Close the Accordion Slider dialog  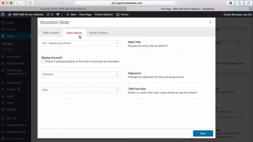click(x=210, y=22)
